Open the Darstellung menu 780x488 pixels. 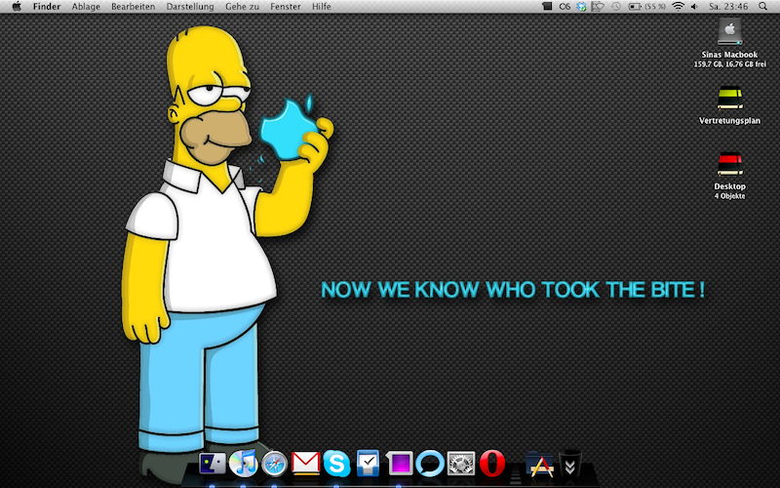pyautogui.click(x=190, y=7)
